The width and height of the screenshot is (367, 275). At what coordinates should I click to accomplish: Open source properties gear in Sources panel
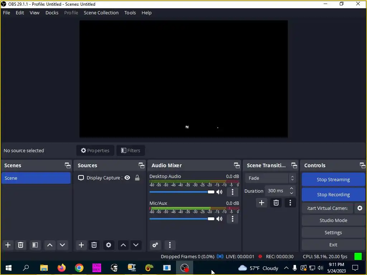click(109, 245)
